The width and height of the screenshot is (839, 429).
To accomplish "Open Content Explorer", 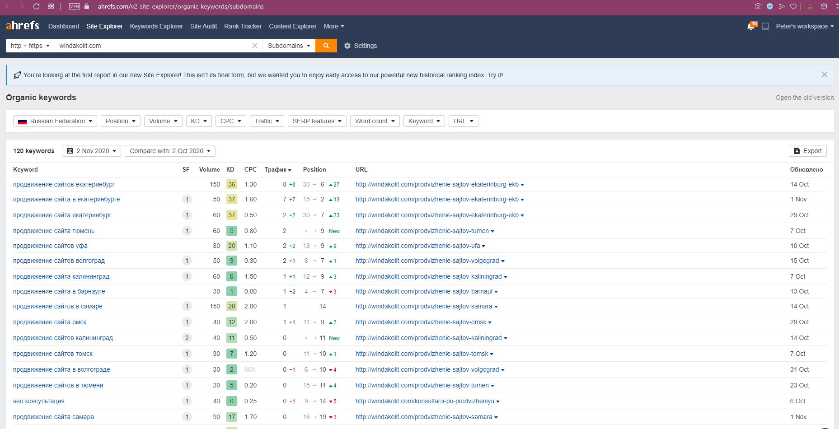I will click(x=292, y=26).
